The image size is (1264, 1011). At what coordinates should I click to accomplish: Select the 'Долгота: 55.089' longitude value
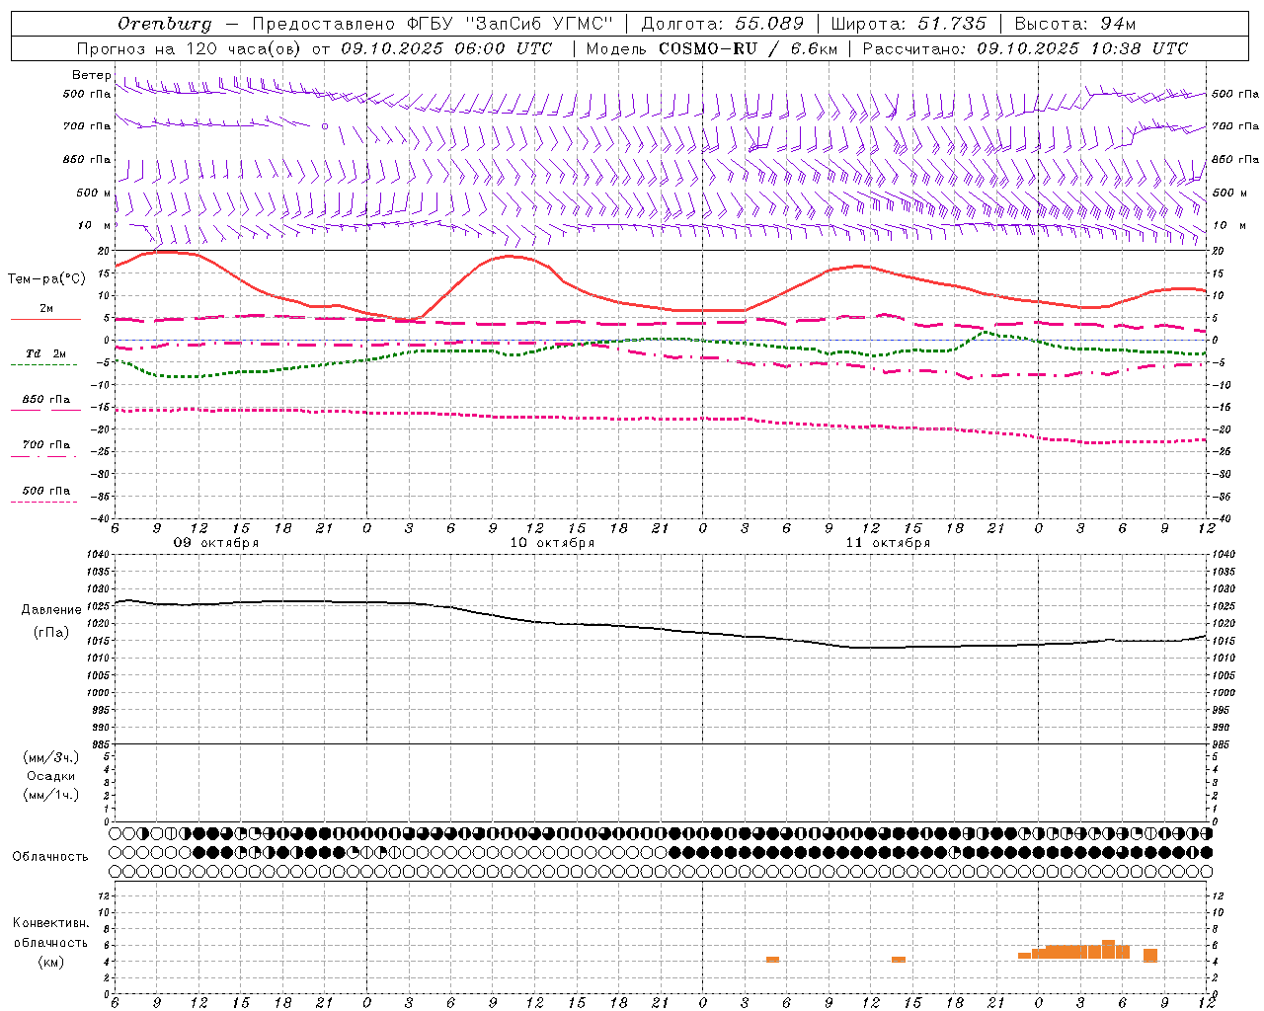click(722, 24)
